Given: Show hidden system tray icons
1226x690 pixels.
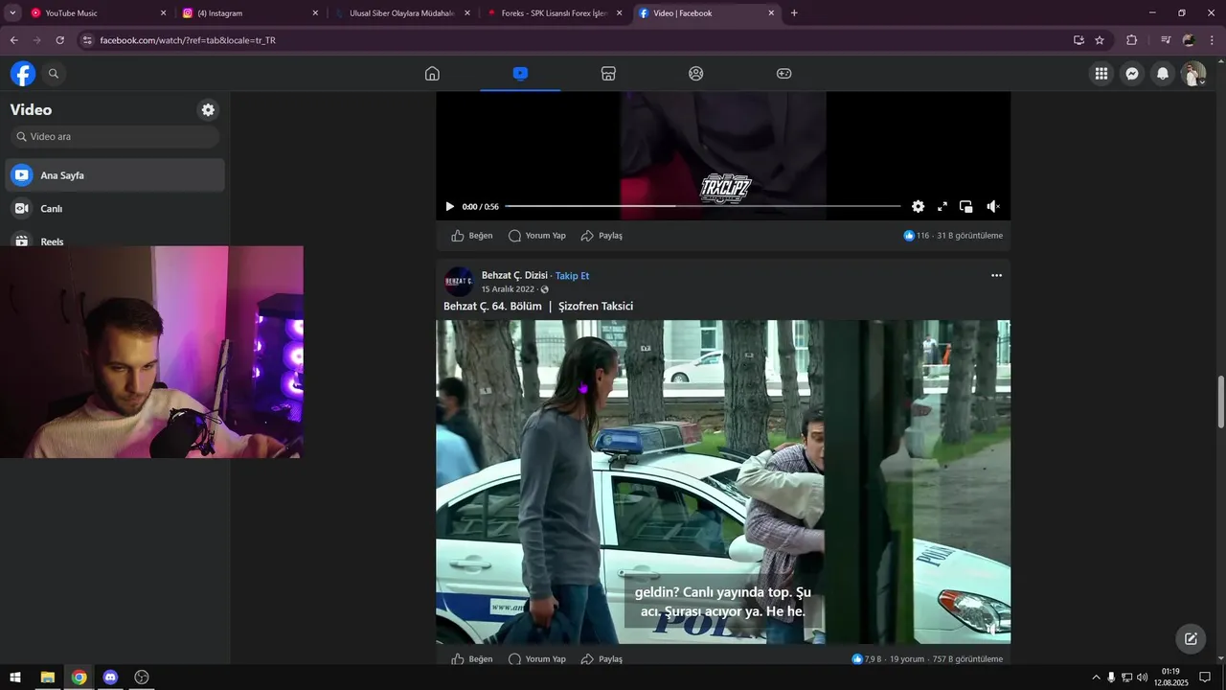Looking at the screenshot, I should pos(1096,678).
